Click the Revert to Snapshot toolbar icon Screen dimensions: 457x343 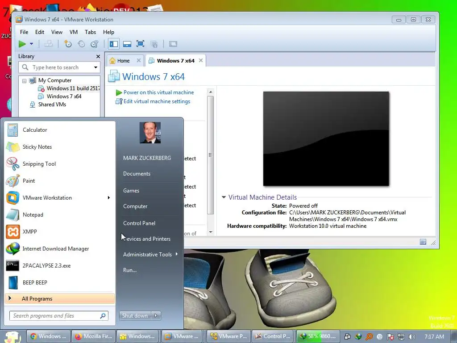click(x=81, y=44)
